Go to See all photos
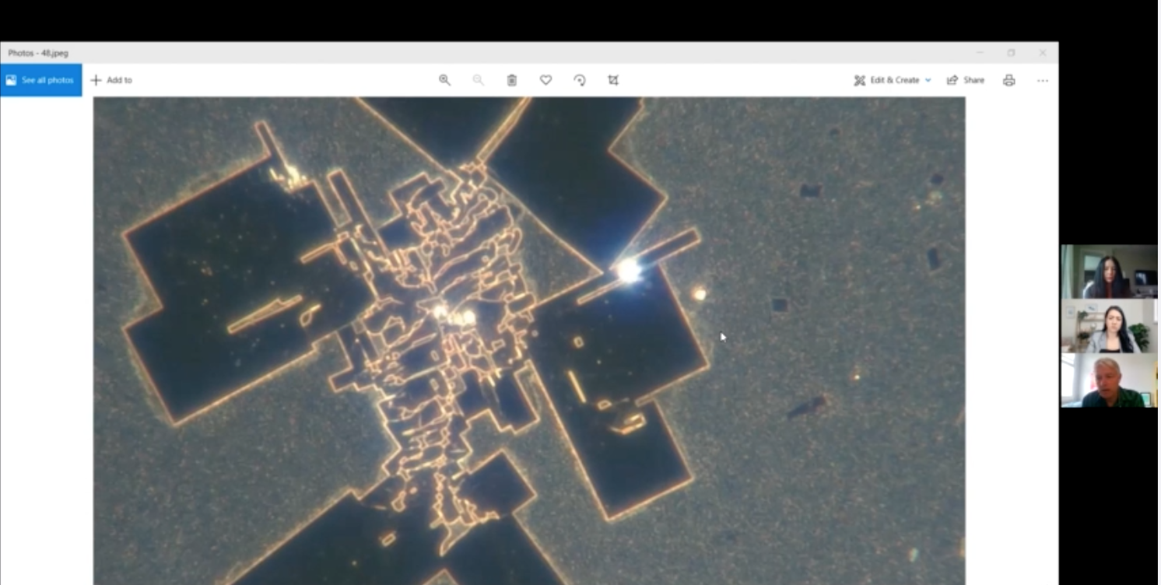Screen dimensions: 1161x585 click(40, 80)
